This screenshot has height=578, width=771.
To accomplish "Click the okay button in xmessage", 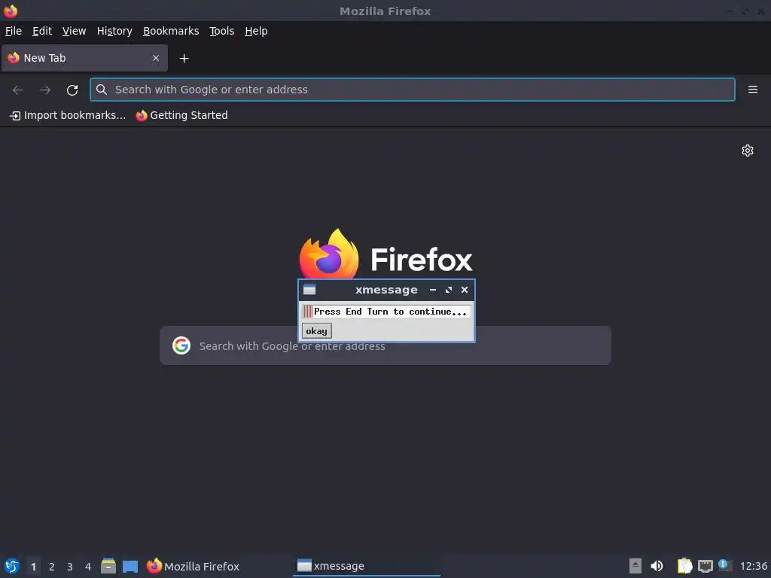I will tap(317, 331).
